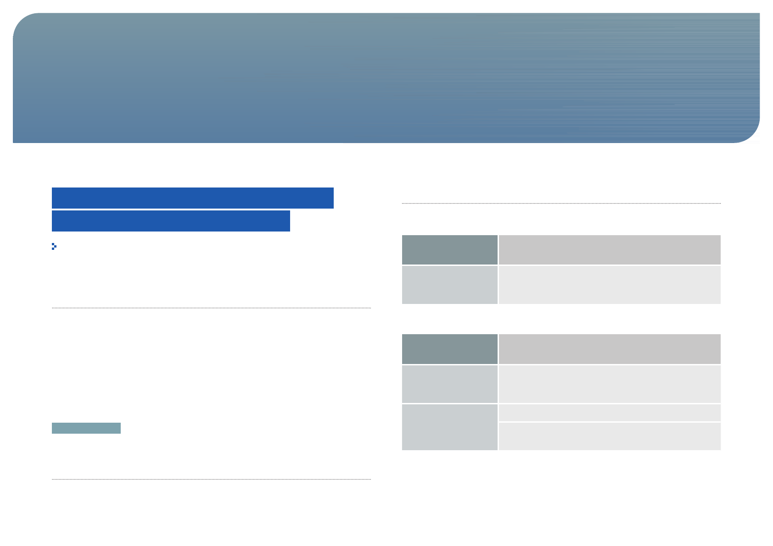The height and width of the screenshot is (546, 773).
Task: Click second table's first-row wide pale cell
Action: point(610,384)
